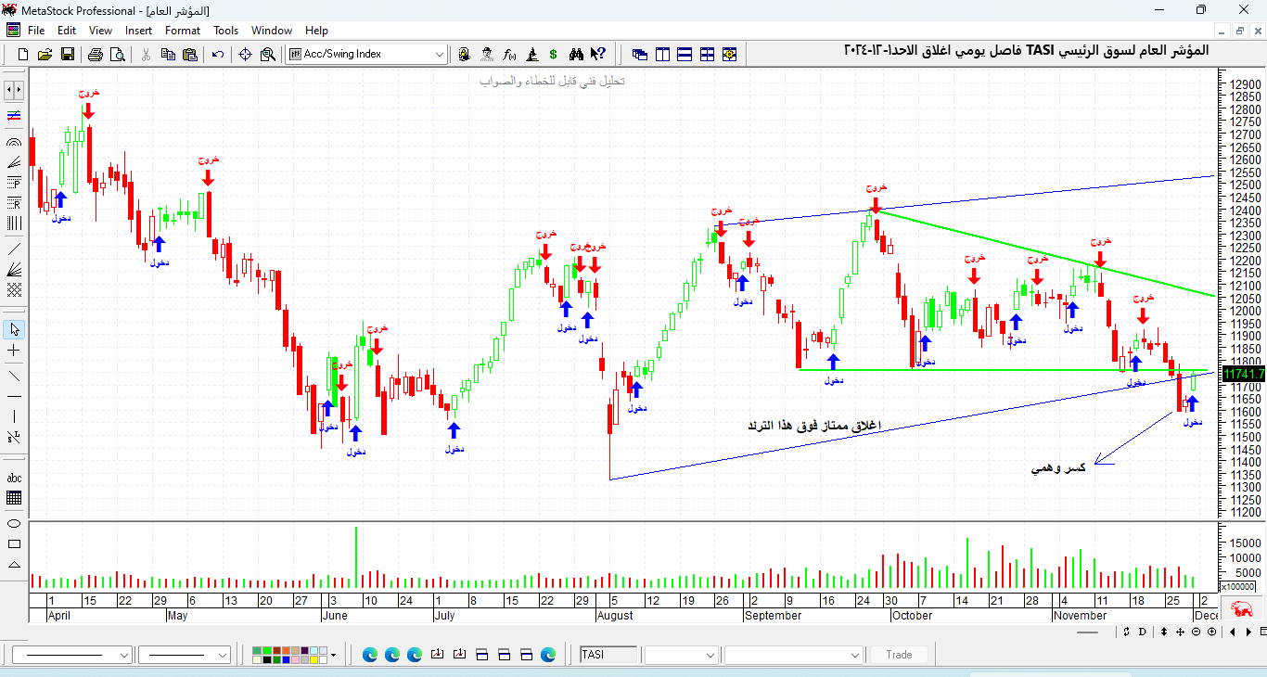1267x677 pixels.
Task: Select the Fibonacci arcs drawing tool
Action: coord(14,142)
